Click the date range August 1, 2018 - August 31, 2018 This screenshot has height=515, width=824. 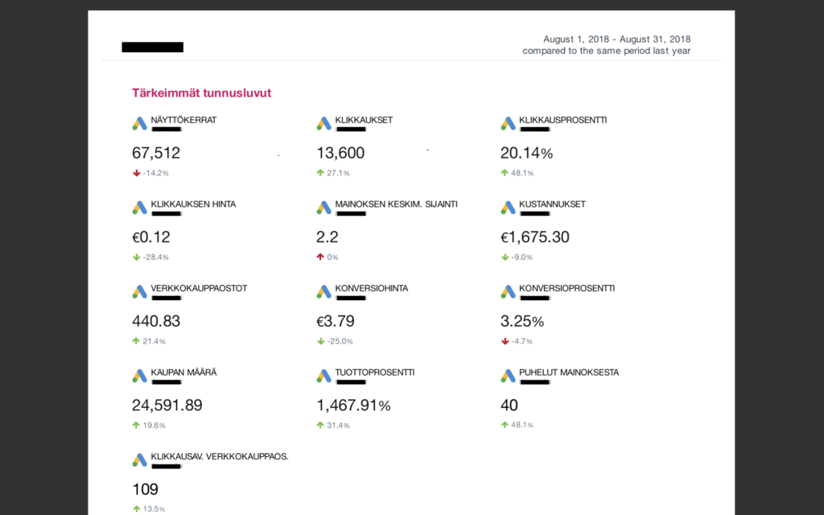pyautogui.click(x=617, y=39)
